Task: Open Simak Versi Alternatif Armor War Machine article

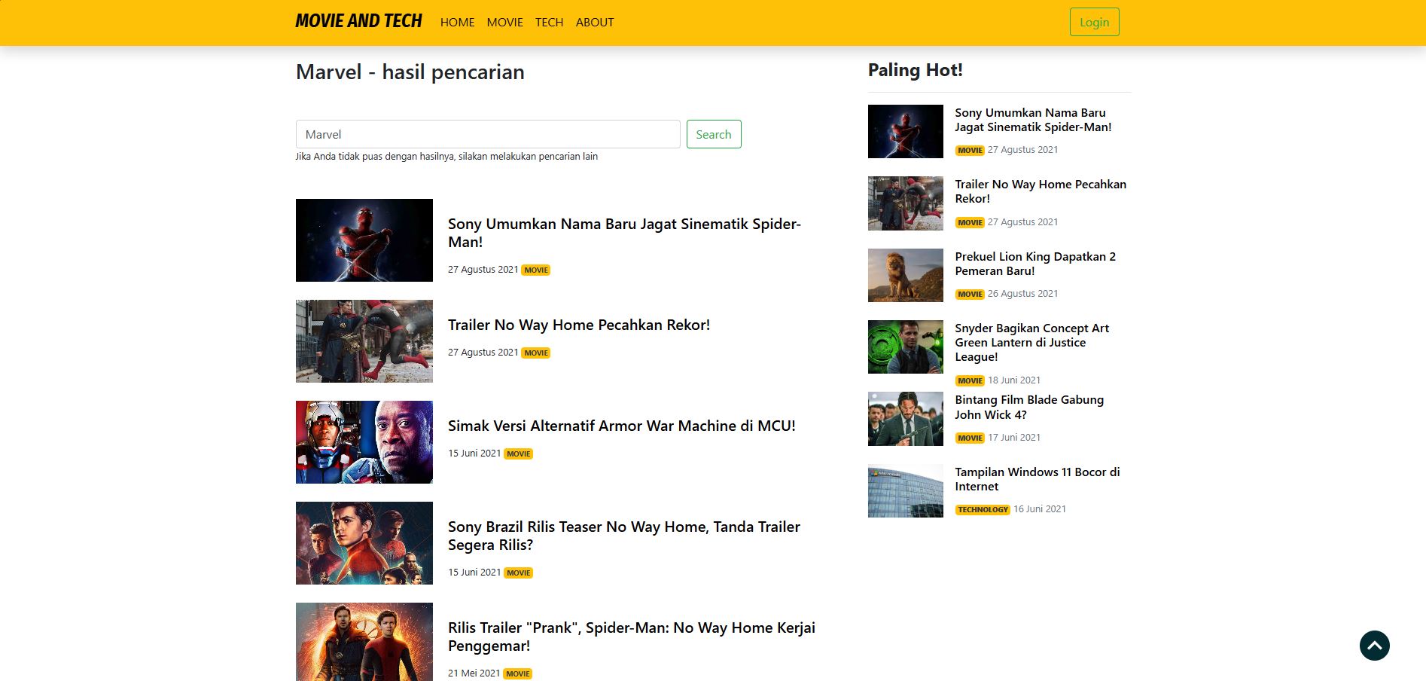Action: coord(622,426)
